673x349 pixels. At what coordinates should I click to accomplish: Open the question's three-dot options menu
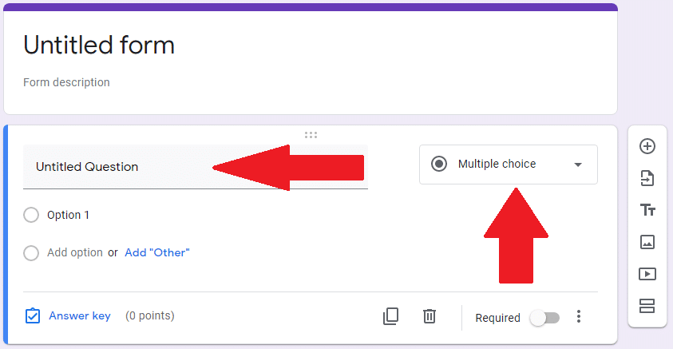click(x=580, y=317)
